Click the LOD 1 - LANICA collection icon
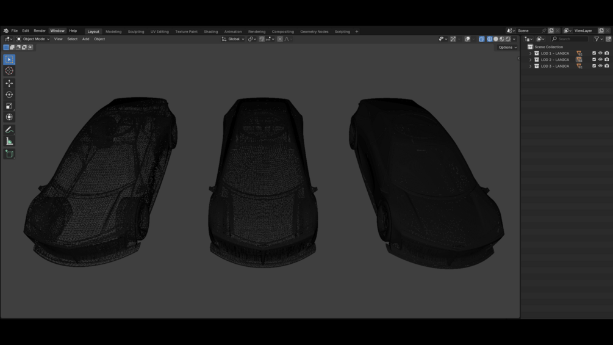This screenshot has width=613, height=345. [537, 53]
